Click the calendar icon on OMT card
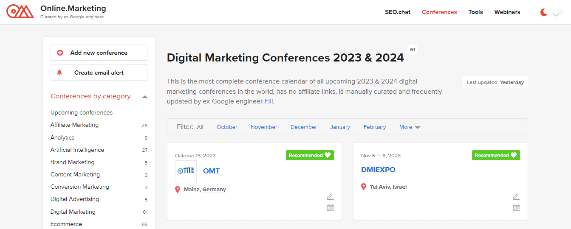Screen dimensions: 571x229 [330, 207]
